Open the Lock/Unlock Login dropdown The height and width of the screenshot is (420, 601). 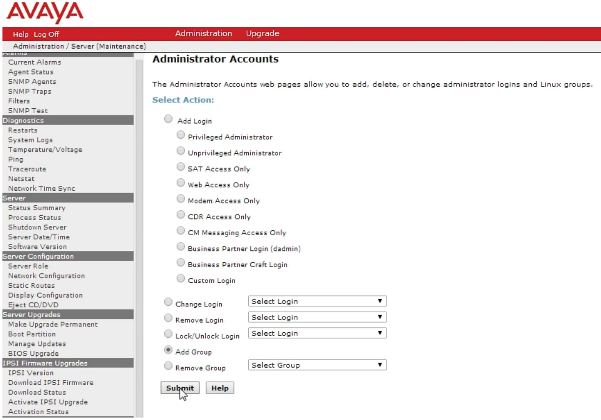tap(317, 333)
